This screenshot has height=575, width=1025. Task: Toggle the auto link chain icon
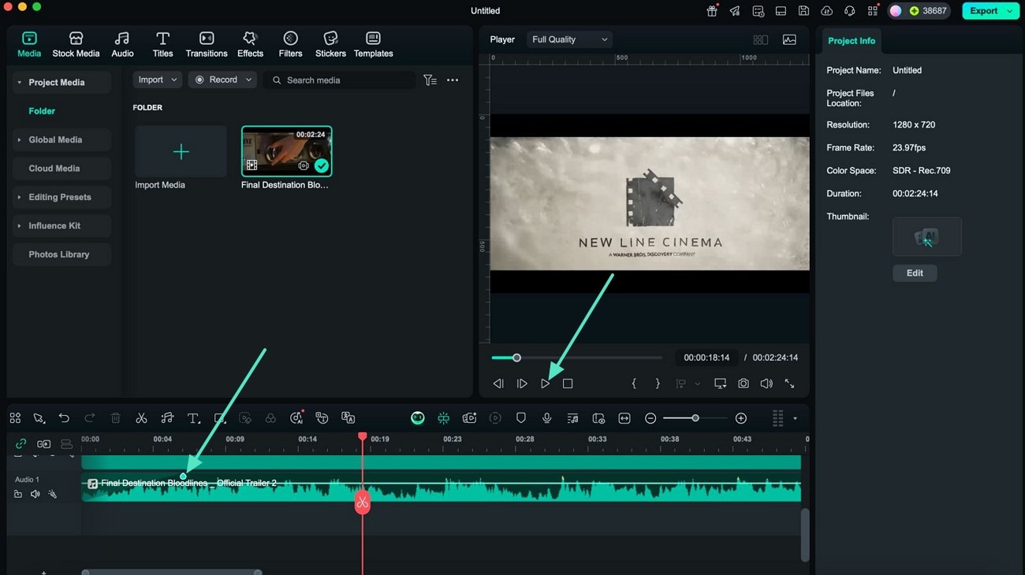click(20, 444)
